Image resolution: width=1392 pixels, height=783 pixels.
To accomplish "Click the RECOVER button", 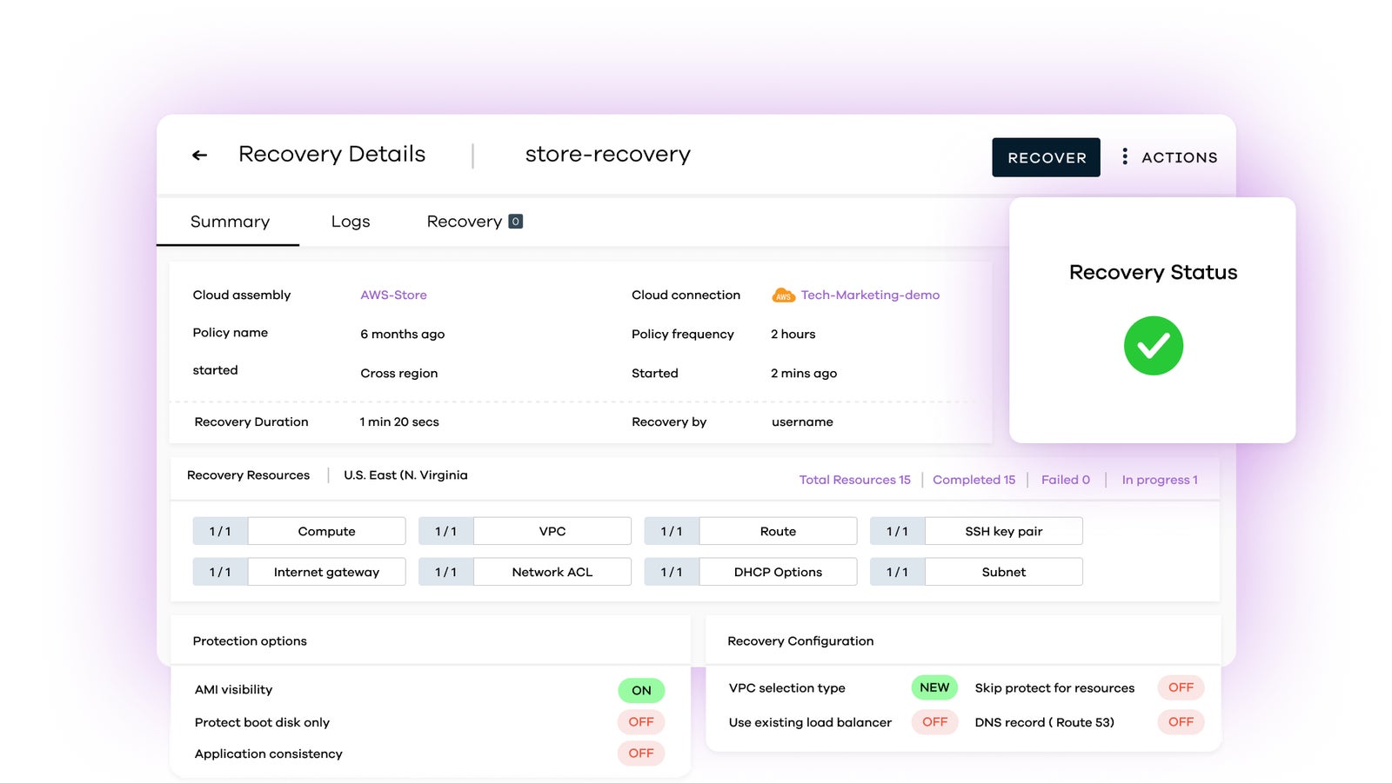I will (1046, 157).
